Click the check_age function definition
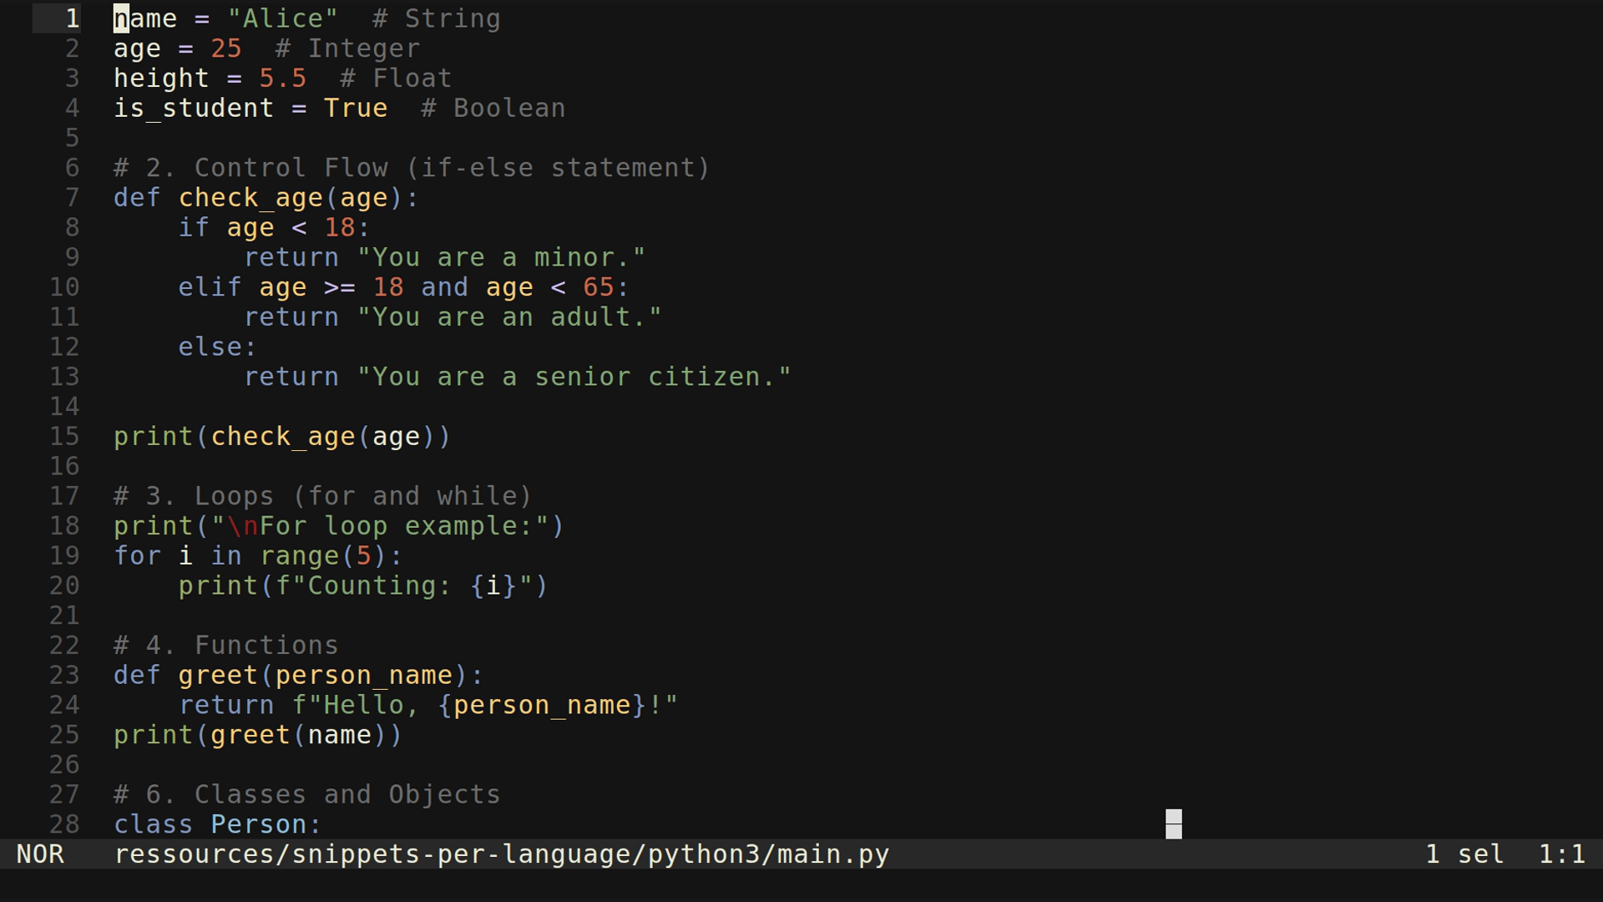 pyautogui.click(x=252, y=198)
